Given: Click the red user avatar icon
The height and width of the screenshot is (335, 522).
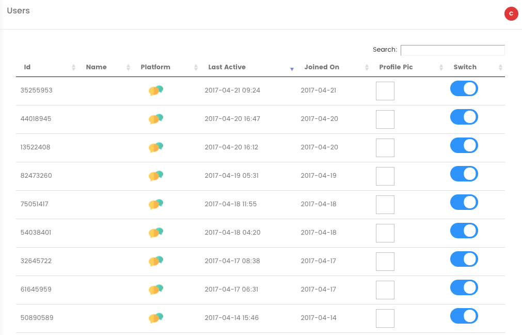Looking at the screenshot, I should [x=511, y=14].
